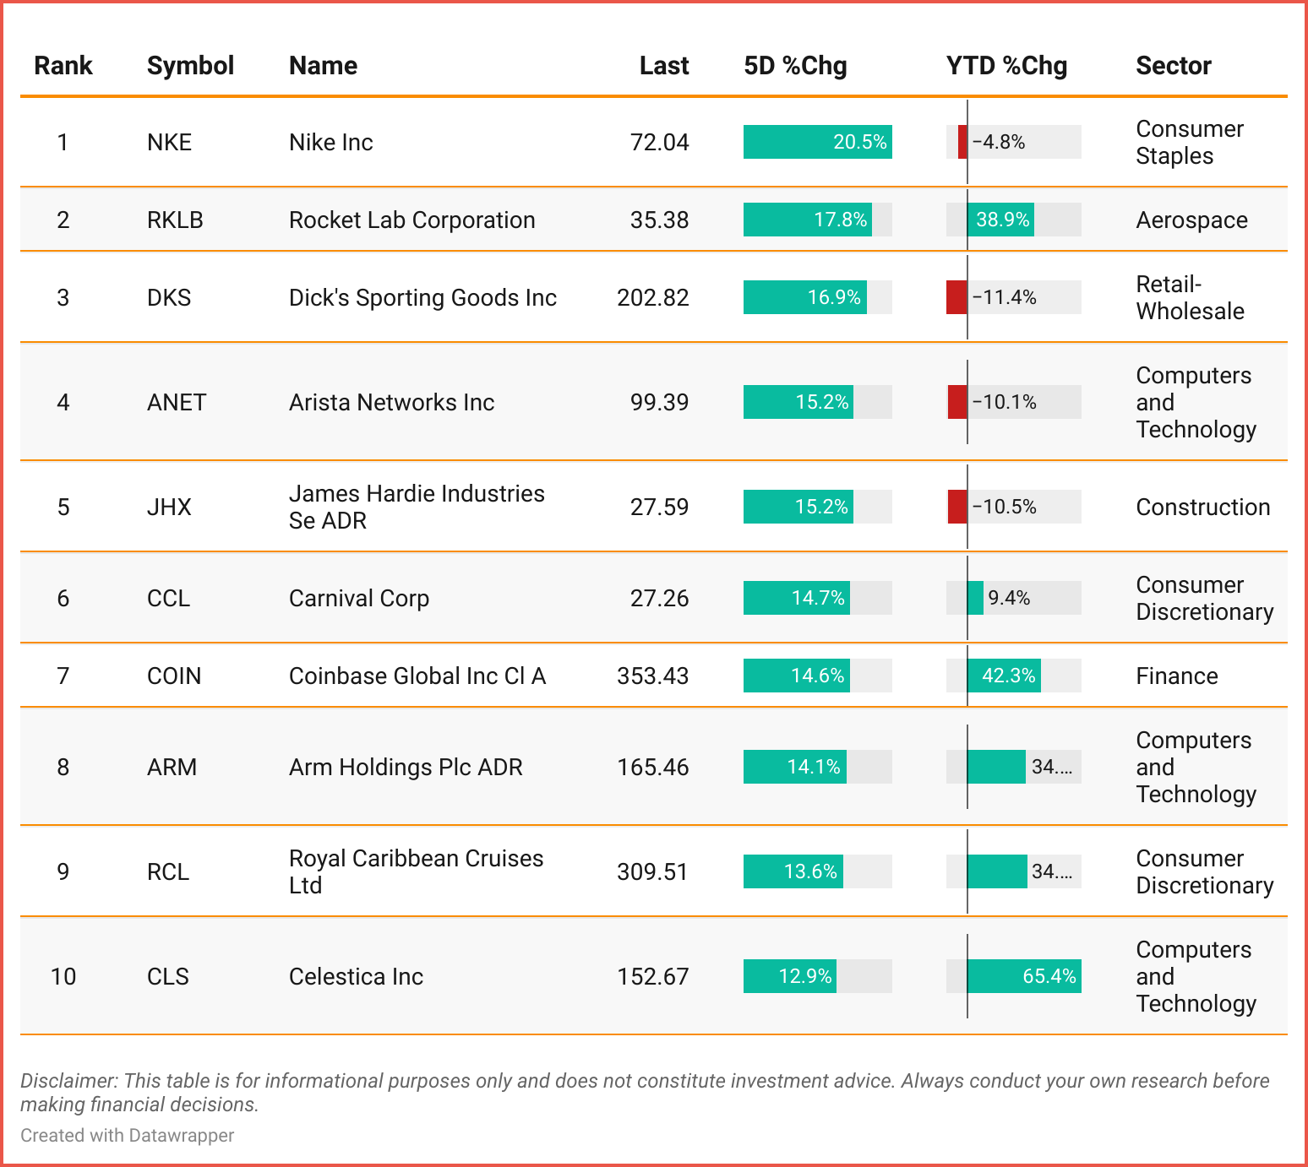Screen dimensions: 1308x1167
Task: Click the Sector column header
Action: click(1173, 66)
